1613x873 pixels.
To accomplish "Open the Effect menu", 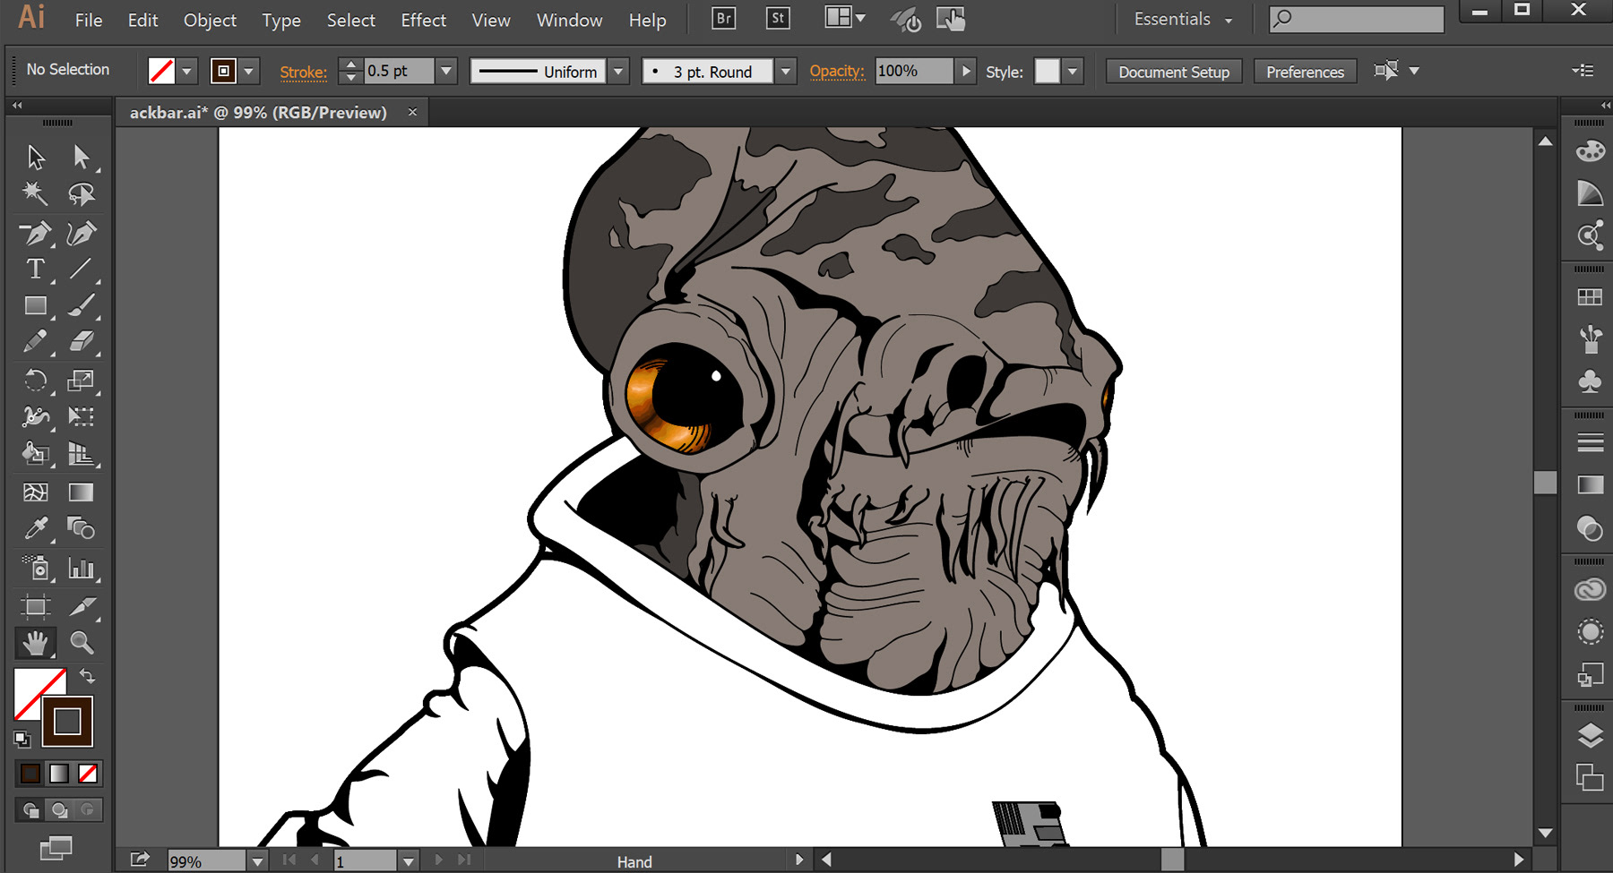I will [x=423, y=20].
